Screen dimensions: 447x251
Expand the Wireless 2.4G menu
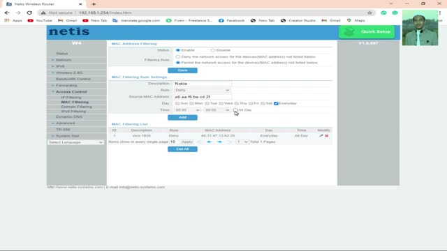(x=69, y=73)
